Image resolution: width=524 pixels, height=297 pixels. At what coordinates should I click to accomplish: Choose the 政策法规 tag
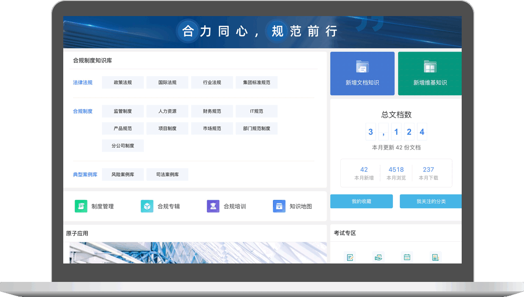coord(123,83)
